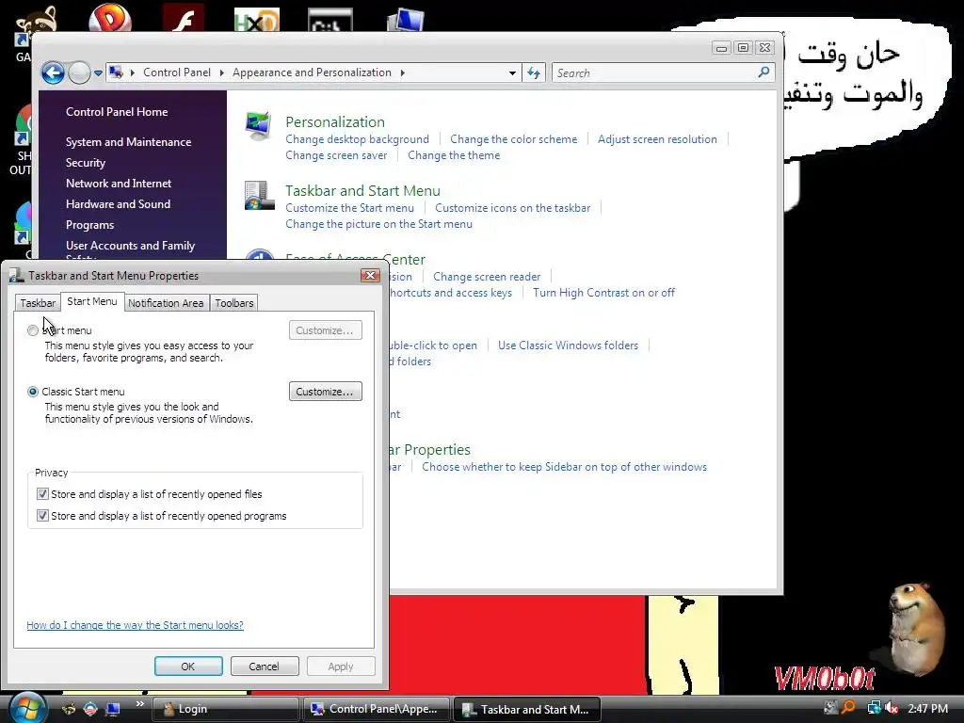The height and width of the screenshot is (723, 964).
Task: Switch to Control Panel taskbar button
Action: [x=377, y=709]
